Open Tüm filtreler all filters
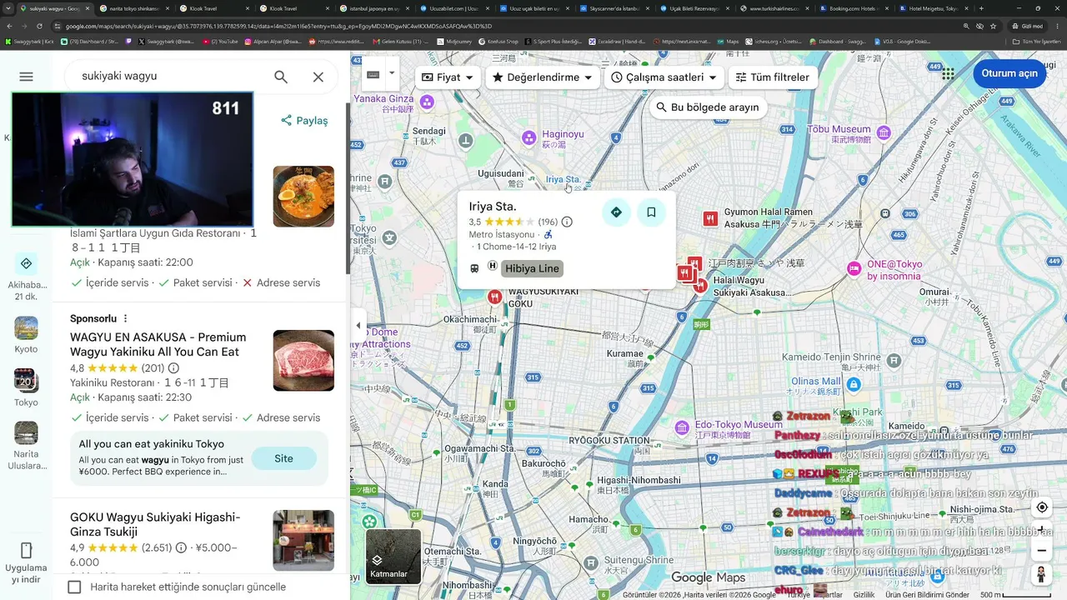This screenshot has width=1067, height=600. click(773, 77)
